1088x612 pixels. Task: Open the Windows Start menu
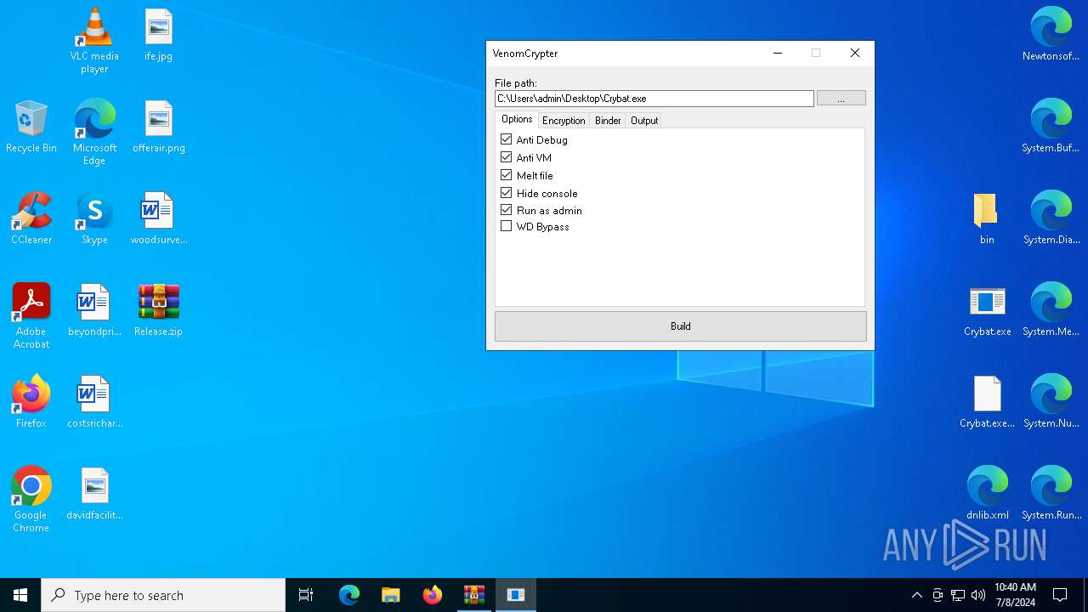pos(20,595)
